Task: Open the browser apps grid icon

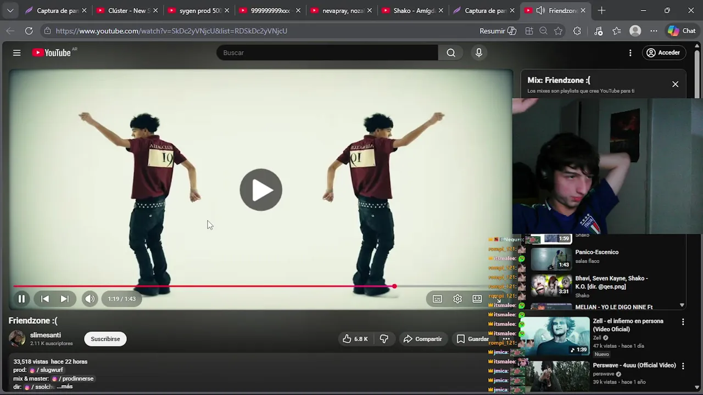Action: (x=529, y=31)
